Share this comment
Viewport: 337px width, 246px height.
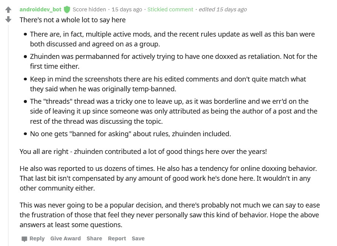[x=94, y=238]
